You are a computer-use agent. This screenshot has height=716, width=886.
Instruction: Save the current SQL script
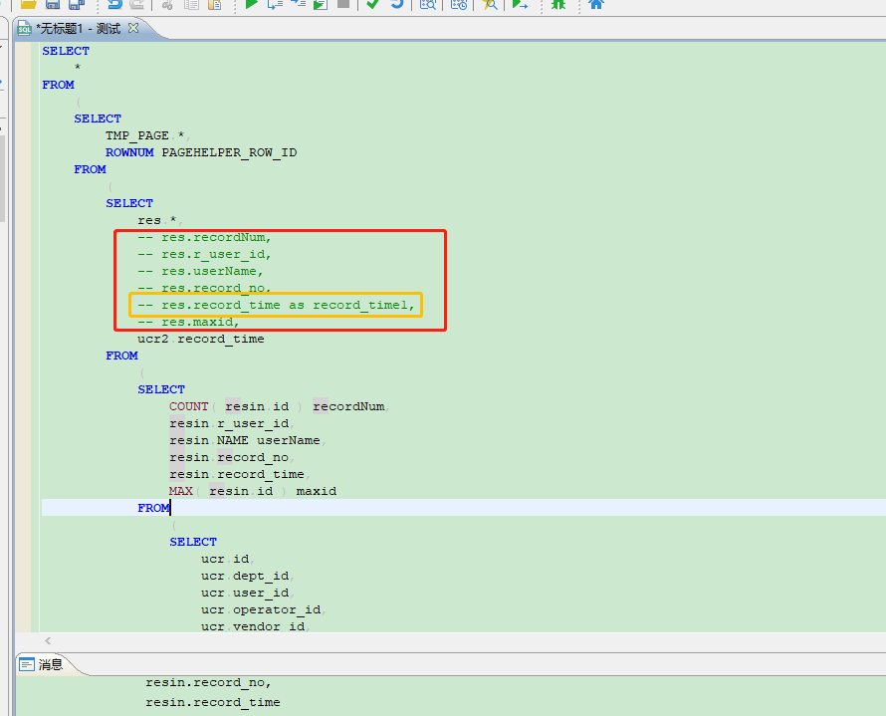click(x=53, y=4)
